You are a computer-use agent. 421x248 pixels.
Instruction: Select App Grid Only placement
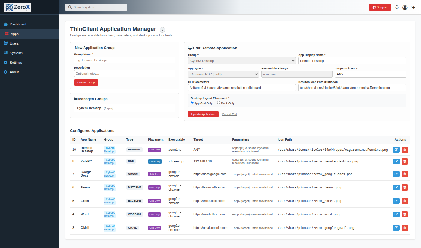point(192,103)
